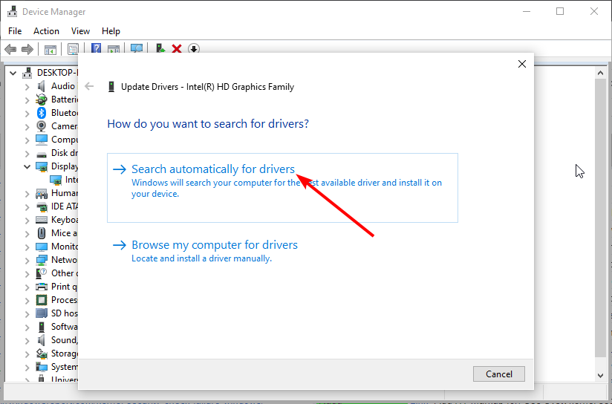This screenshot has height=404, width=612.
Task: Click the blue Help question mark icon
Action: point(96,49)
